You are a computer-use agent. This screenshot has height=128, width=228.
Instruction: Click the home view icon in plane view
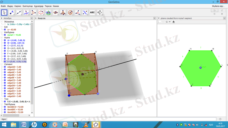click(174, 22)
